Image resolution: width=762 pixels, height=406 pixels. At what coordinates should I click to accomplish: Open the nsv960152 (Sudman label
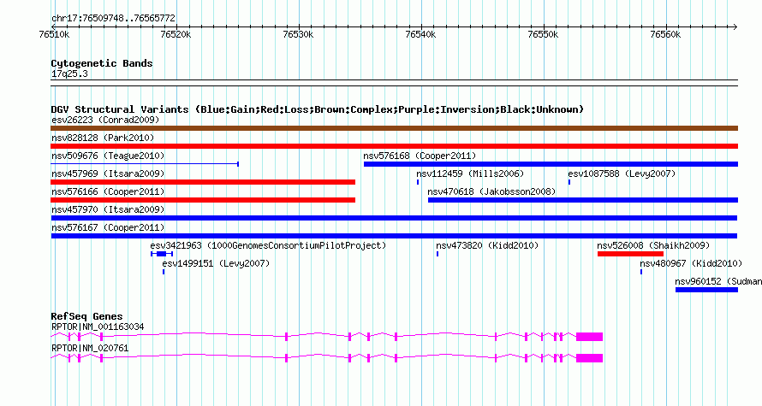[718, 281]
